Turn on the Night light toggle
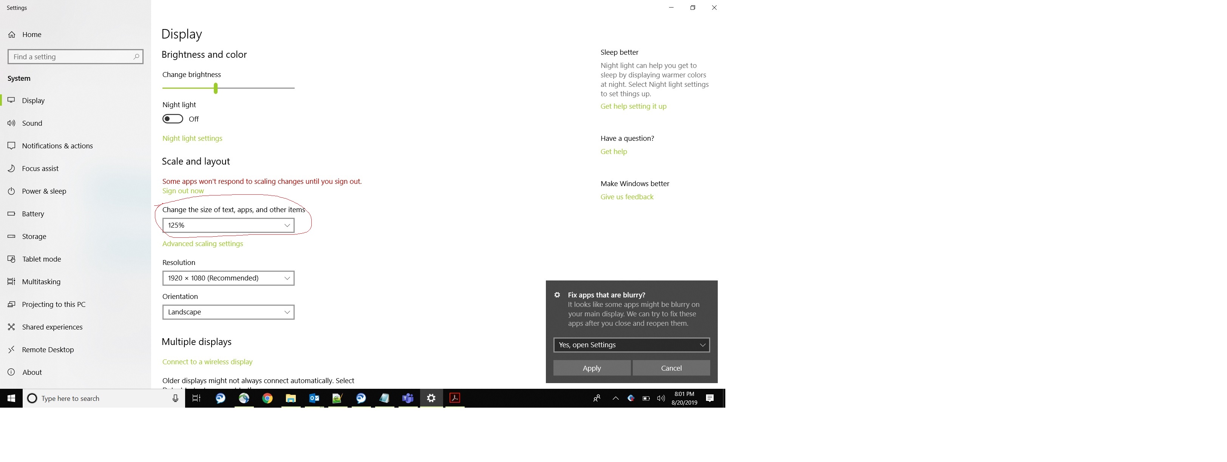 pyautogui.click(x=172, y=119)
